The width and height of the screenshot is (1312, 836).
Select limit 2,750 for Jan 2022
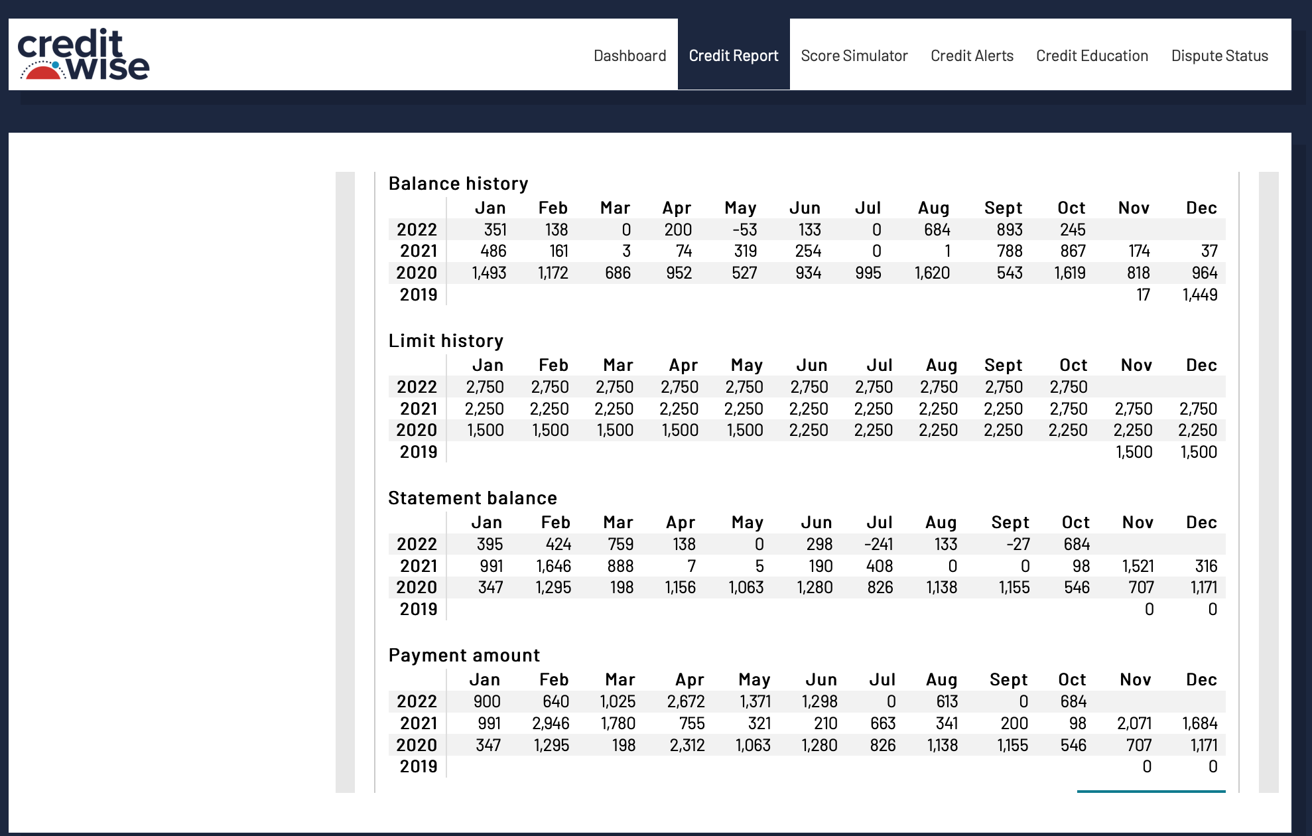coord(485,387)
